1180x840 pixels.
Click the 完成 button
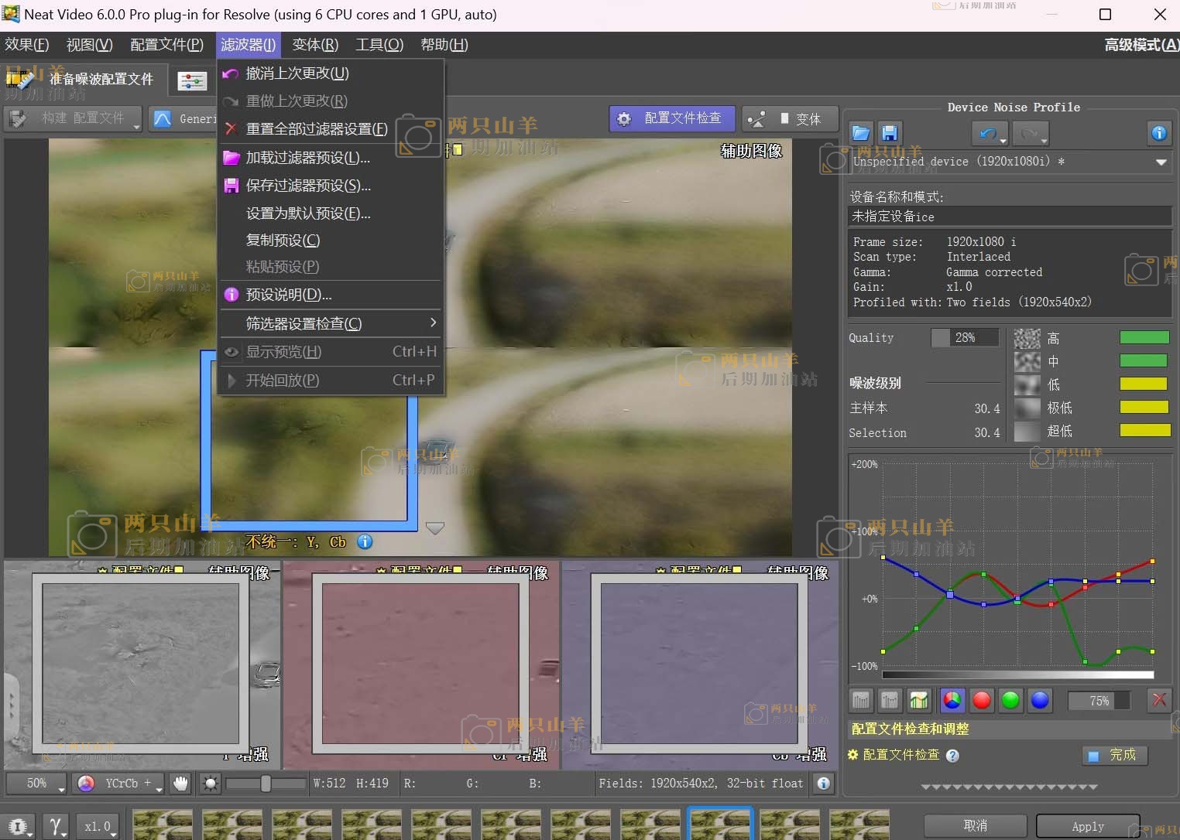coord(1113,755)
